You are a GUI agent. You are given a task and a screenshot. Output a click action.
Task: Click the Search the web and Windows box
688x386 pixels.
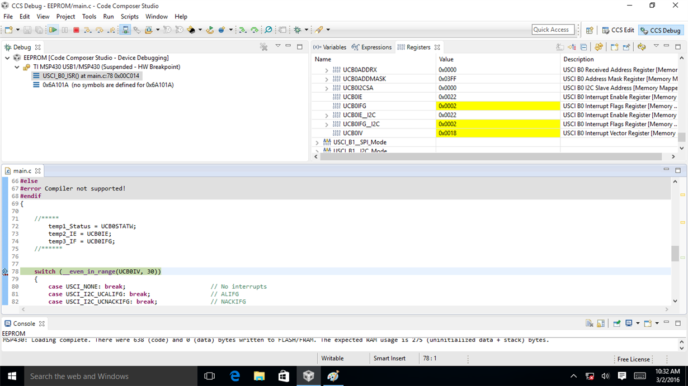point(111,376)
